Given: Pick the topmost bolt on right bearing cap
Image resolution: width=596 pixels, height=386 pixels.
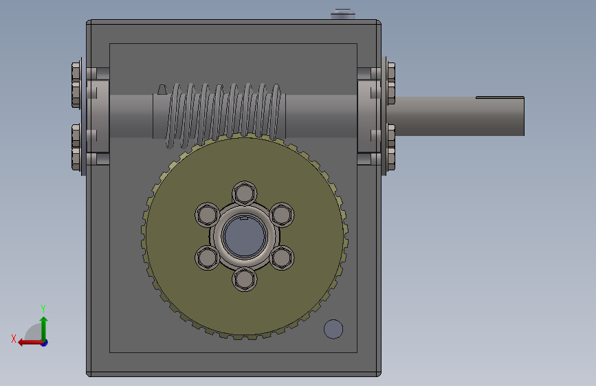Looking at the screenshot, I should point(391,72).
